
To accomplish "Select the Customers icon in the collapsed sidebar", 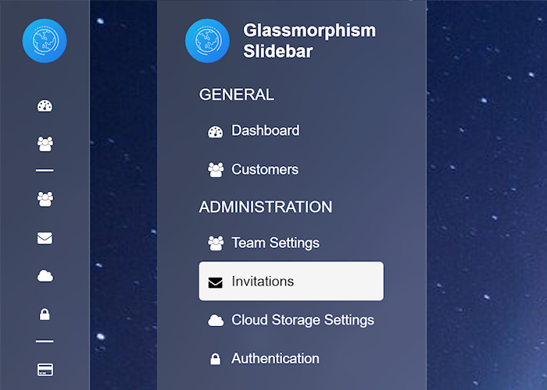I will pos(45,144).
